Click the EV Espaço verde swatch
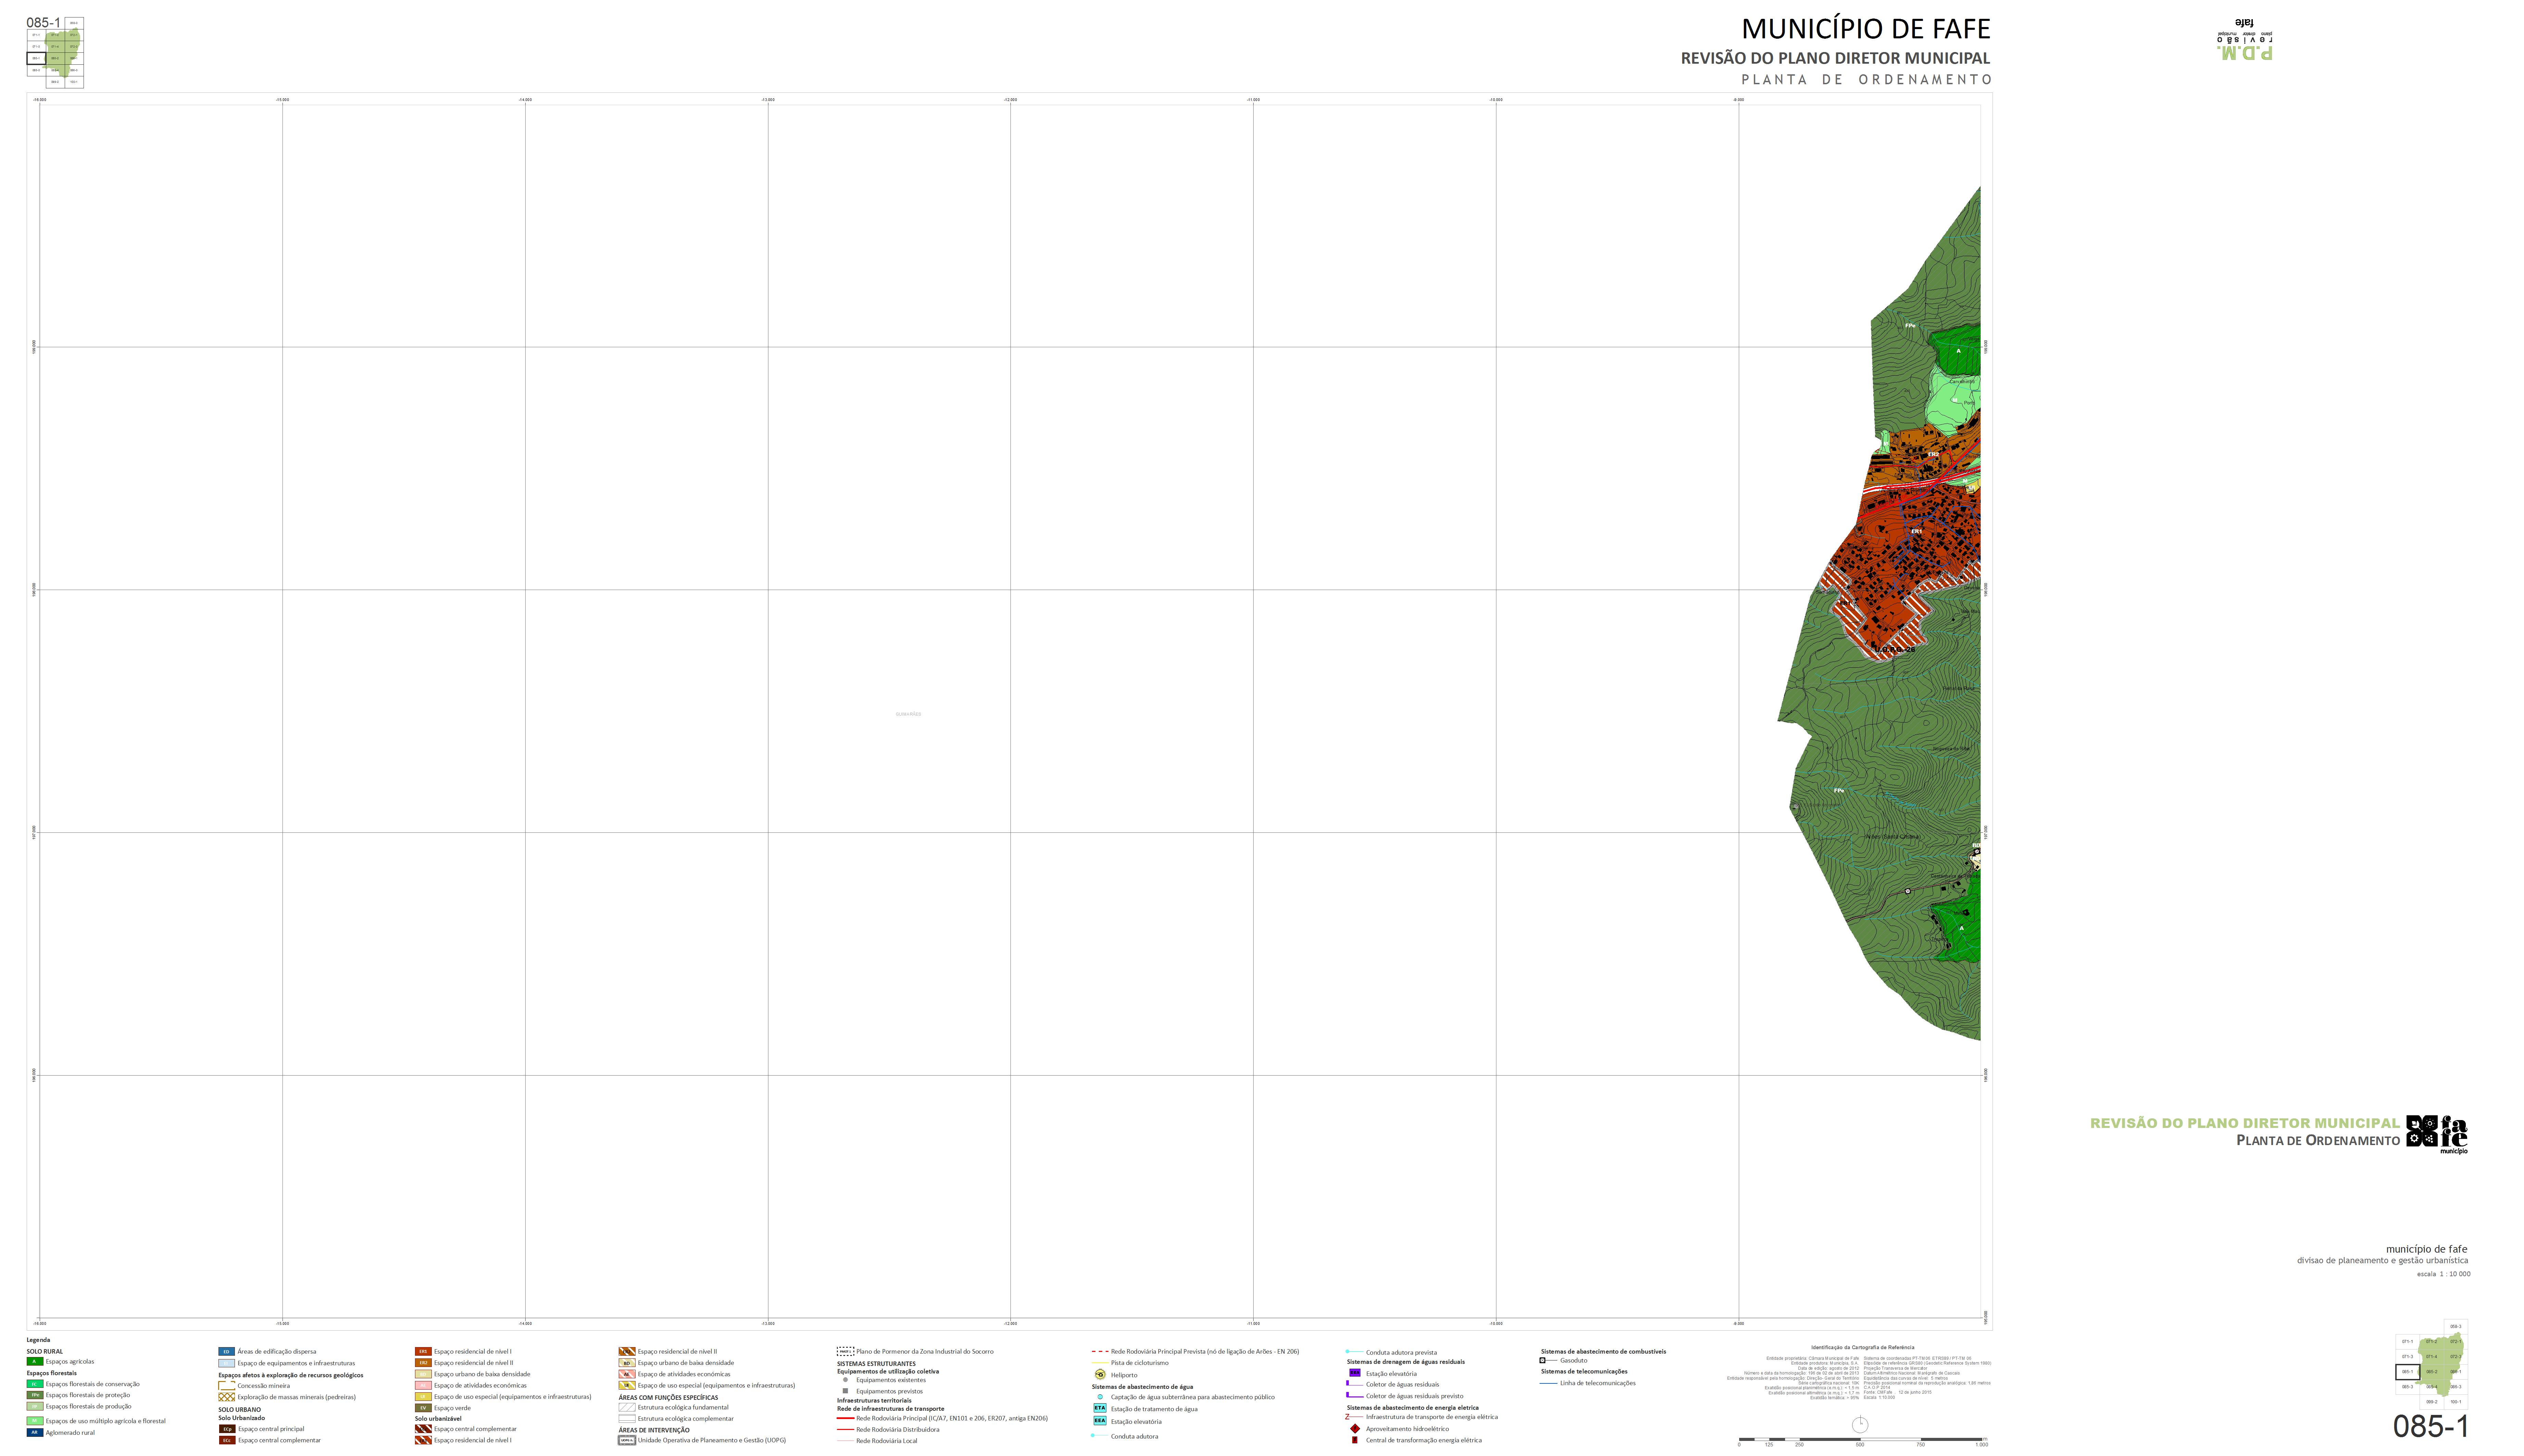Viewport: 2524px width, 1456px height. (x=423, y=1408)
